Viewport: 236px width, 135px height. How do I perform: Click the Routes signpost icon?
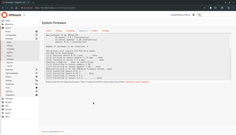point(36,77)
